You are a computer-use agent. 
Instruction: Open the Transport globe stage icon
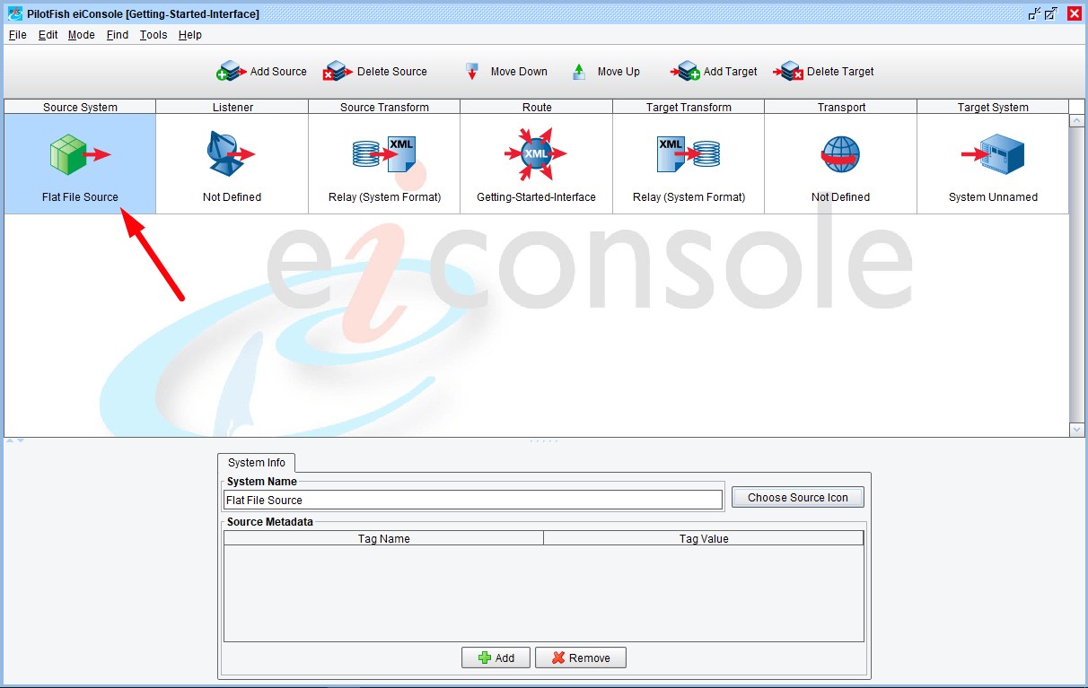pos(840,154)
